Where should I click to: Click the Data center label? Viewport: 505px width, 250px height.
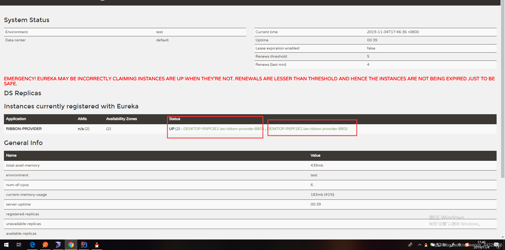coord(15,40)
